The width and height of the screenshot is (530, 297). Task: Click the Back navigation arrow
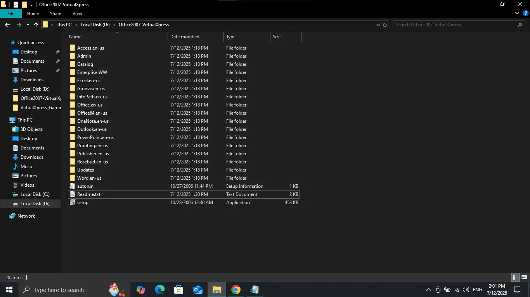pyautogui.click(x=7, y=25)
